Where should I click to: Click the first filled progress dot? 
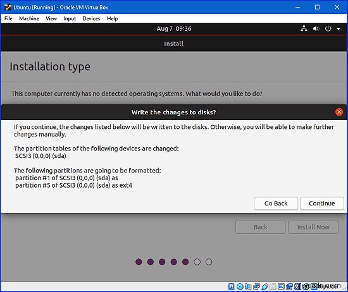(x=139, y=262)
